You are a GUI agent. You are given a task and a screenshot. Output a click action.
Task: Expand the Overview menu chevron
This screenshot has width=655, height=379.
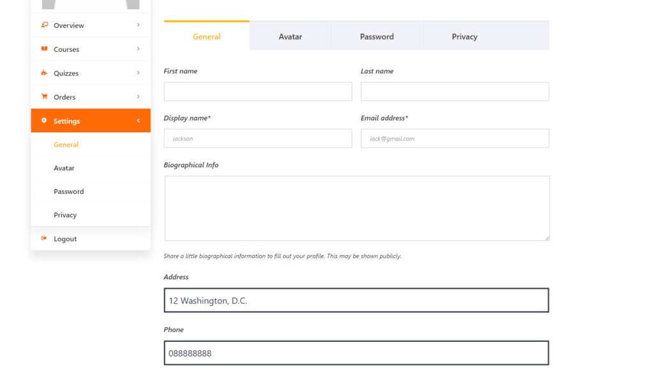[x=138, y=25]
